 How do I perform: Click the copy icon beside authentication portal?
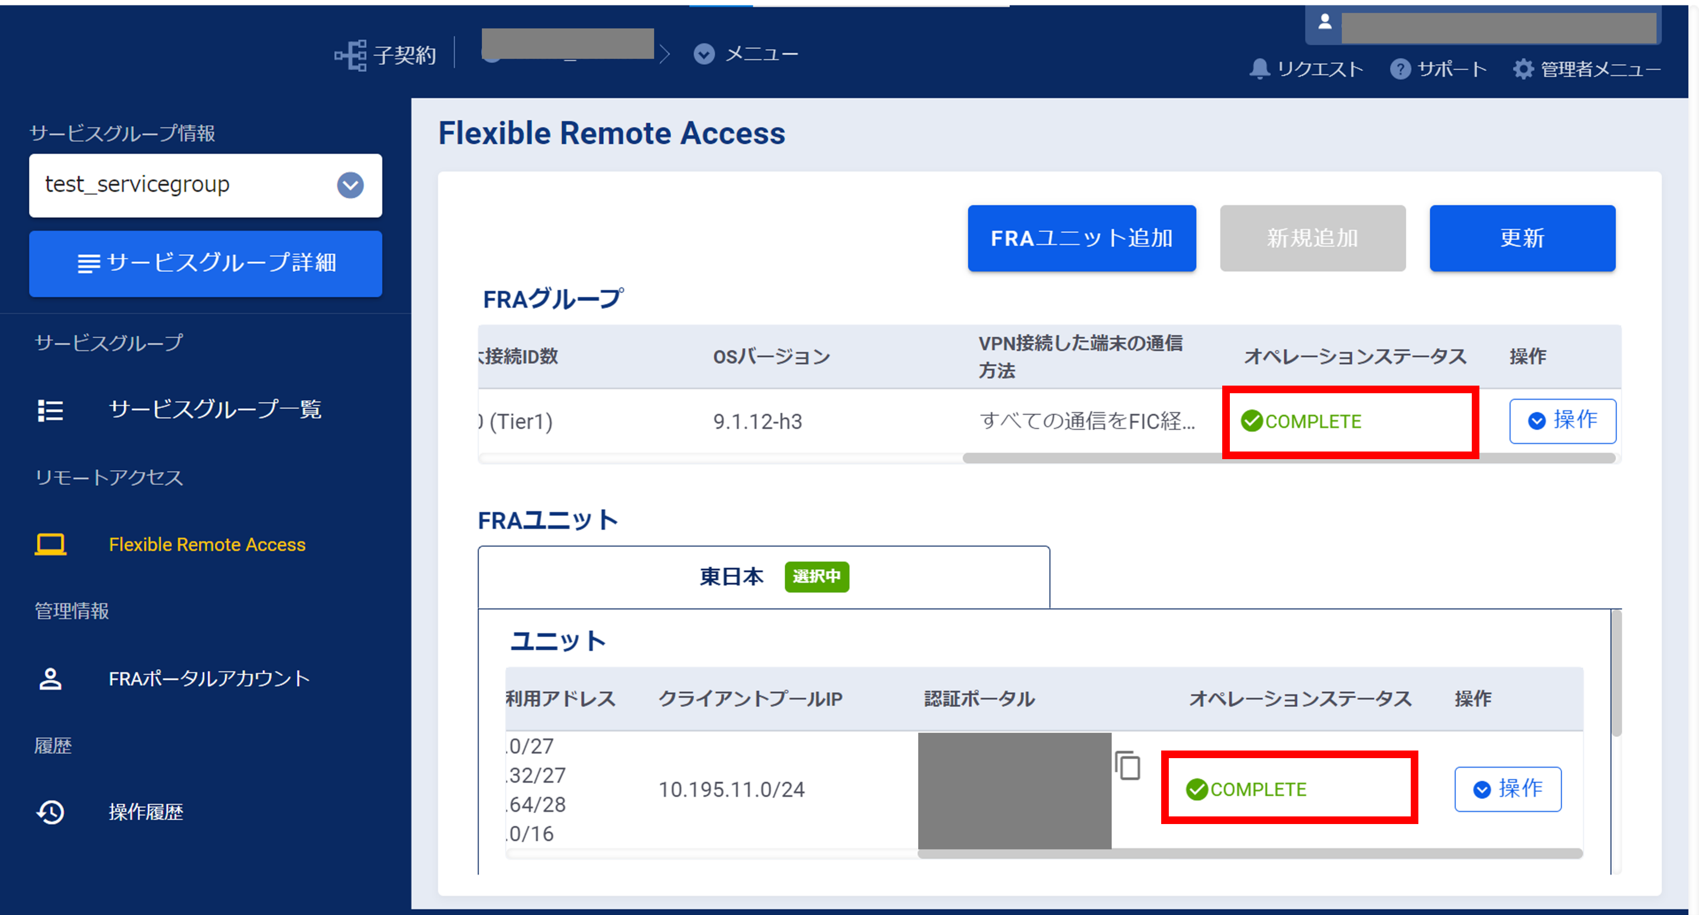(x=1127, y=765)
